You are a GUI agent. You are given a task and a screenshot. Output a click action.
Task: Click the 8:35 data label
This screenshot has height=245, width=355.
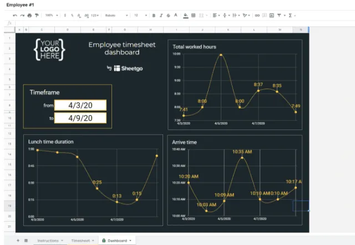pos(277,86)
